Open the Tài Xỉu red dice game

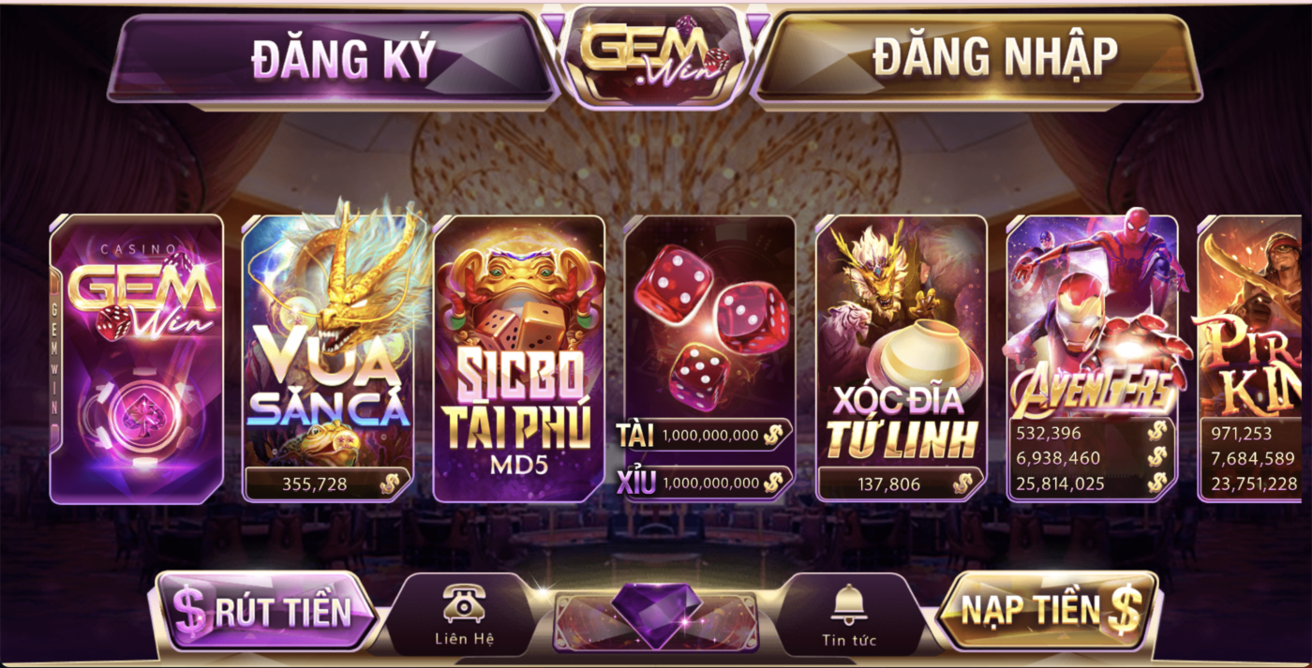tap(709, 358)
